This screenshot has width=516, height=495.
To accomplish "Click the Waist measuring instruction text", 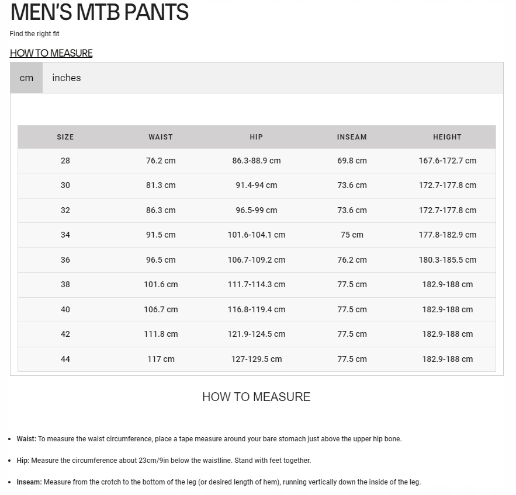I will pos(209,439).
